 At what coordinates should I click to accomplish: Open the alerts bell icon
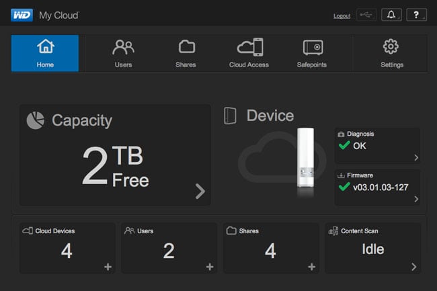(391, 15)
